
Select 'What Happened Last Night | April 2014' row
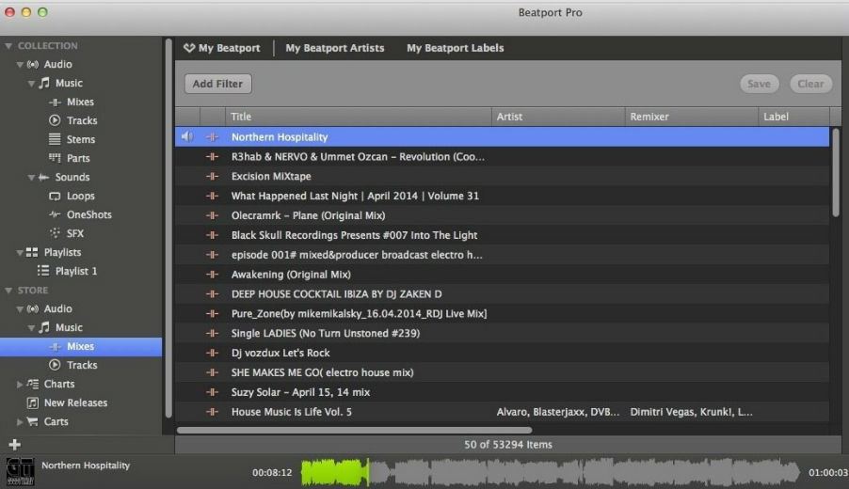click(x=502, y=196)
